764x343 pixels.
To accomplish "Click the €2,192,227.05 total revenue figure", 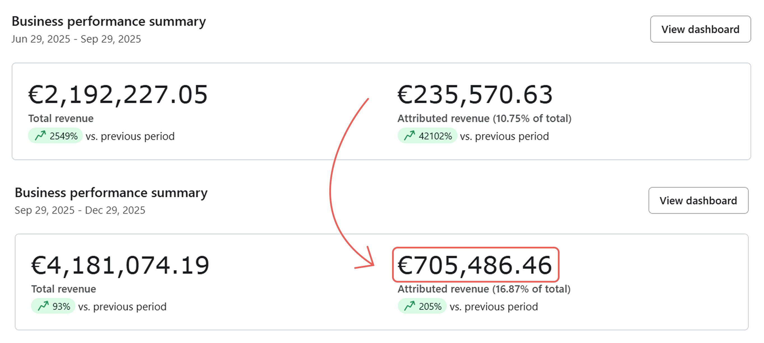I will pos(118,95).
